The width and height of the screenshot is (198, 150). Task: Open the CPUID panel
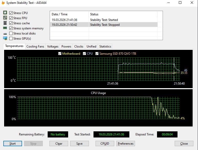click(105, 144)
